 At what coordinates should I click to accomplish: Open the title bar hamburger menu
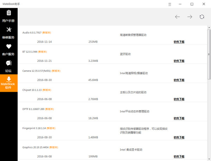[x=170, y=4]
